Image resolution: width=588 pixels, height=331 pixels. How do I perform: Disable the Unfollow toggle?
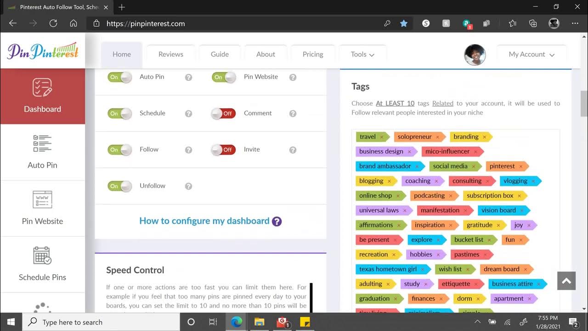pyautogui.click(x=119, y=186)
